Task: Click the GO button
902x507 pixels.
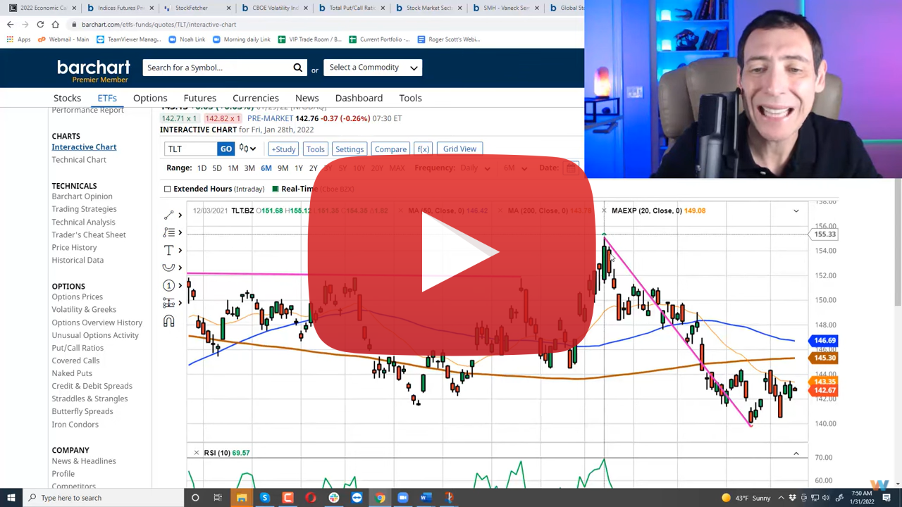Action: click(x=225, y=149)
